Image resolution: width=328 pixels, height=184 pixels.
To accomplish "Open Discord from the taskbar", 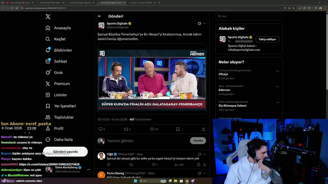I will 192,181.
